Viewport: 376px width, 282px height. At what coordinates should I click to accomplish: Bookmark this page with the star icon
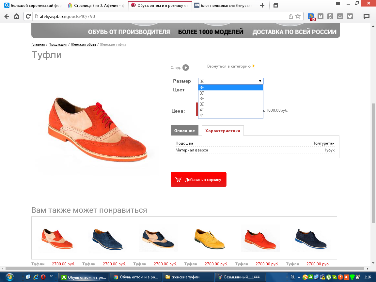[298, 16]
